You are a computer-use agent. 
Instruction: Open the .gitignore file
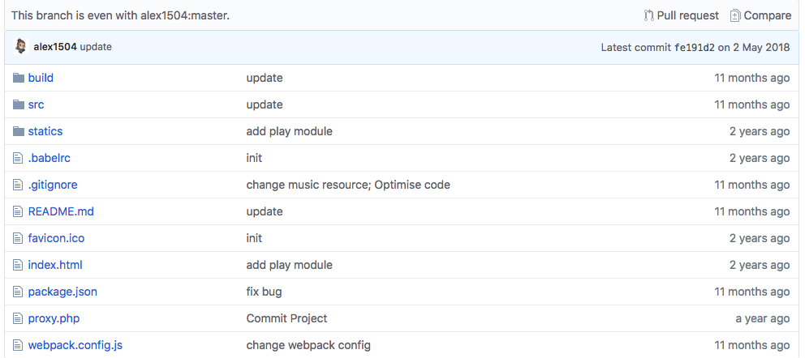tap(53, 185)
